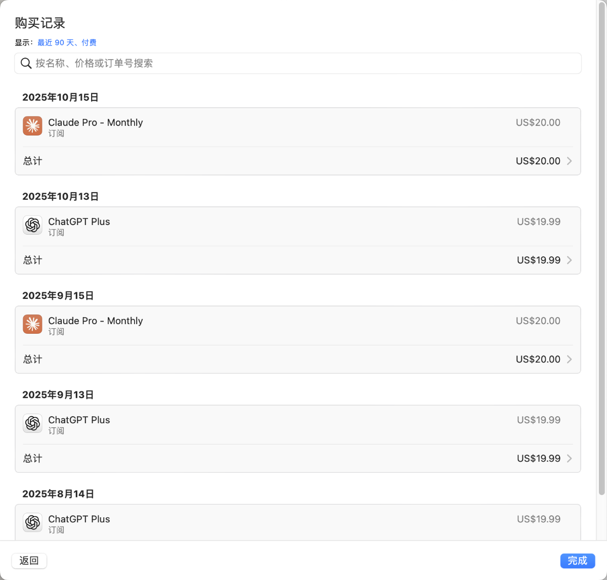607x580 pixels.
Task: Select ChatGPT Plus on October 13
Action: [79, 221]
